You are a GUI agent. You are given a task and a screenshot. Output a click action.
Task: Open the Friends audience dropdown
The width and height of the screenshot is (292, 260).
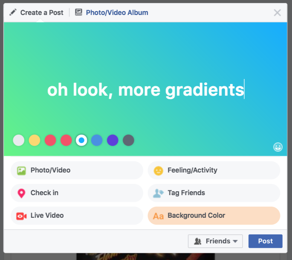[x=215, y=241]
